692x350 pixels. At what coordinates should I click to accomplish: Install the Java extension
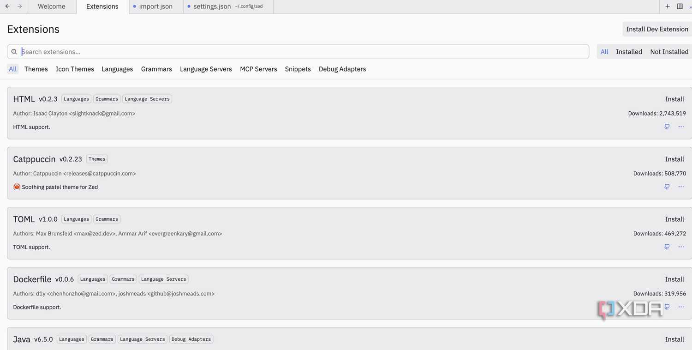tap(674, 339)
